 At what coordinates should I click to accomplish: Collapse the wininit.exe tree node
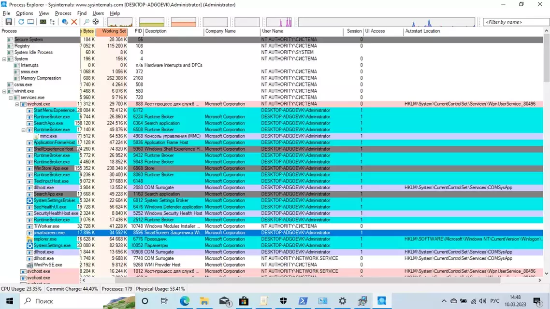[x=4, y=91]
